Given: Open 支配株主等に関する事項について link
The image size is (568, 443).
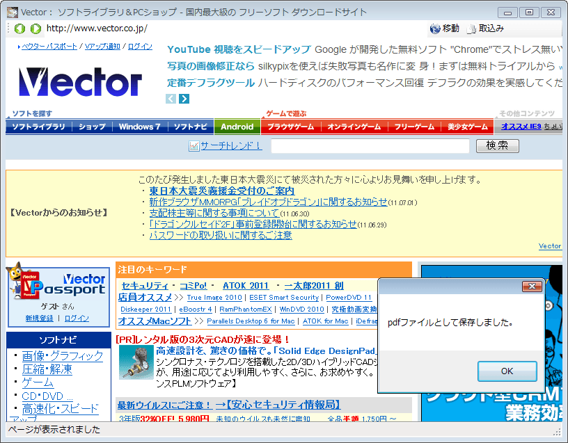Looking at the screenshot, I should coord(214,214).
